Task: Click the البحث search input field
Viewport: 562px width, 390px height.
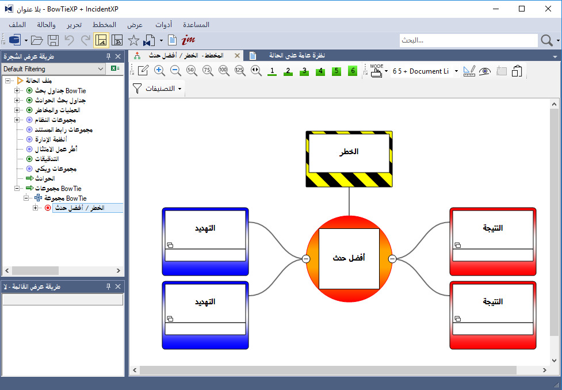Action: click(468, 40)
